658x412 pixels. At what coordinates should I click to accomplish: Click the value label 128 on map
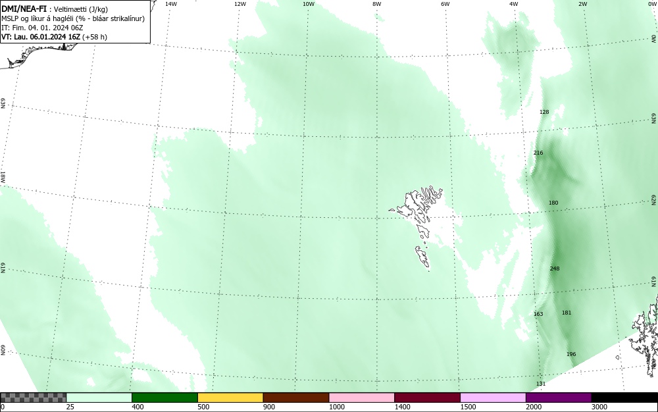[544, 112]
